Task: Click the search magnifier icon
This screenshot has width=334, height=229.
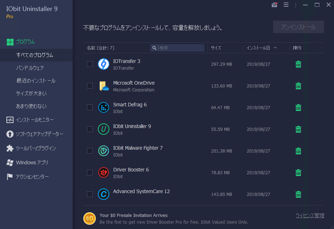Action: 154,48
